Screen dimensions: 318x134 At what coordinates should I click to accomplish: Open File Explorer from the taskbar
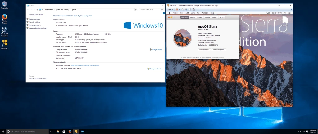(57, 132)
